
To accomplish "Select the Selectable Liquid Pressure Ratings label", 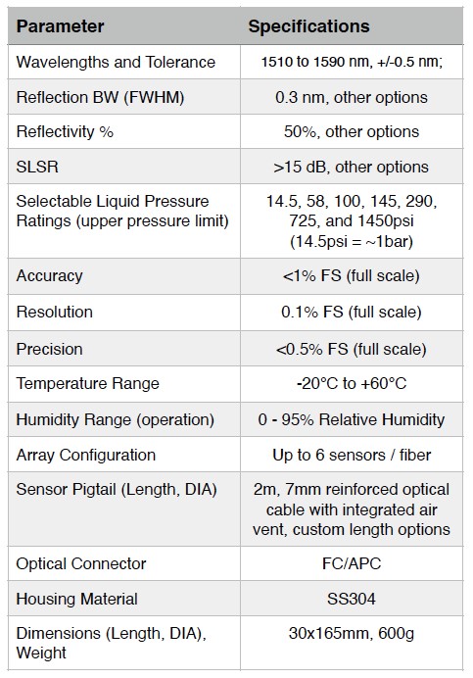I will tap(122, 211).
